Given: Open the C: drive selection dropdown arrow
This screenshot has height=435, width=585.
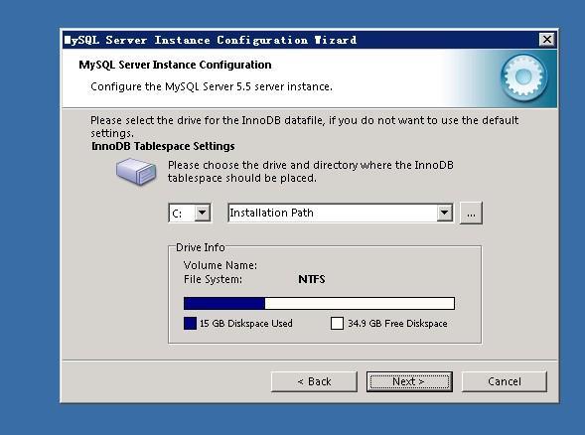Looking at the screenshot, I should 203,213.
